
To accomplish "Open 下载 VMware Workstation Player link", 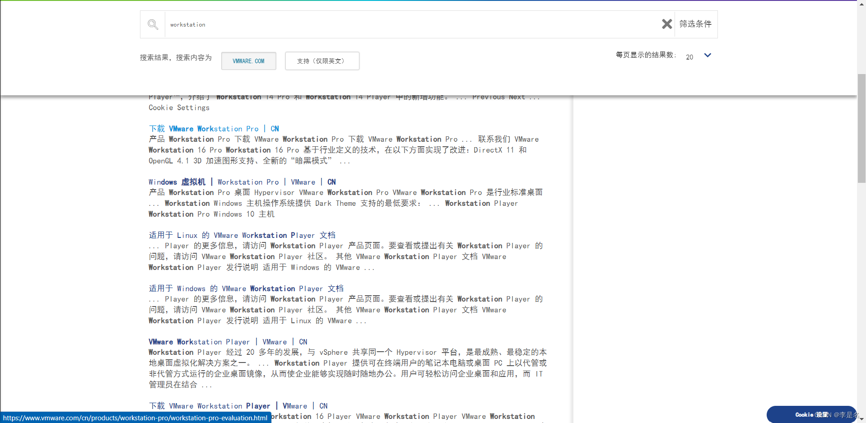I will [x=238, y=406].
